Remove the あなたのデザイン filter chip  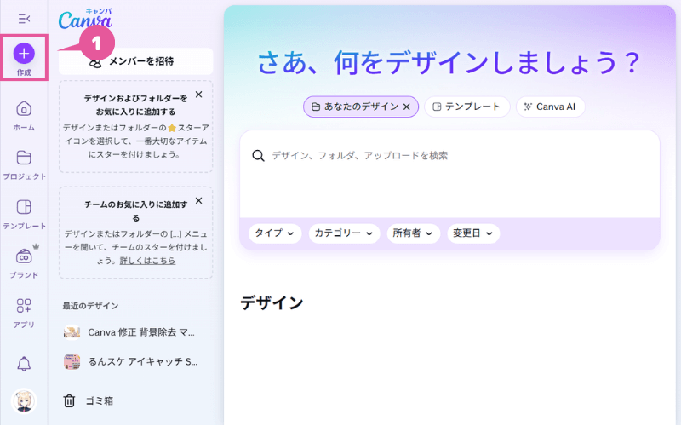[406, 106]
